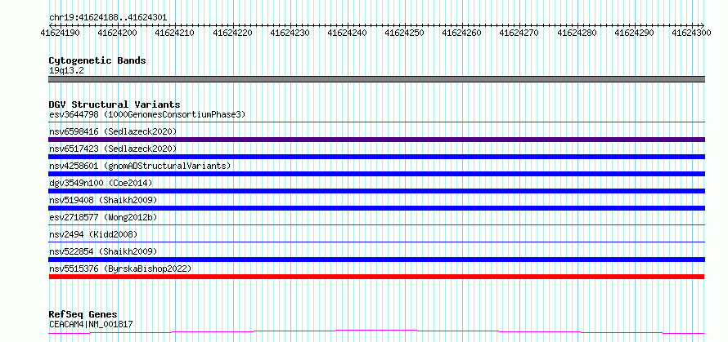Click the blue nsv4258601 feature bar
This screenshot has width=728, height=342.
point(376,174)
